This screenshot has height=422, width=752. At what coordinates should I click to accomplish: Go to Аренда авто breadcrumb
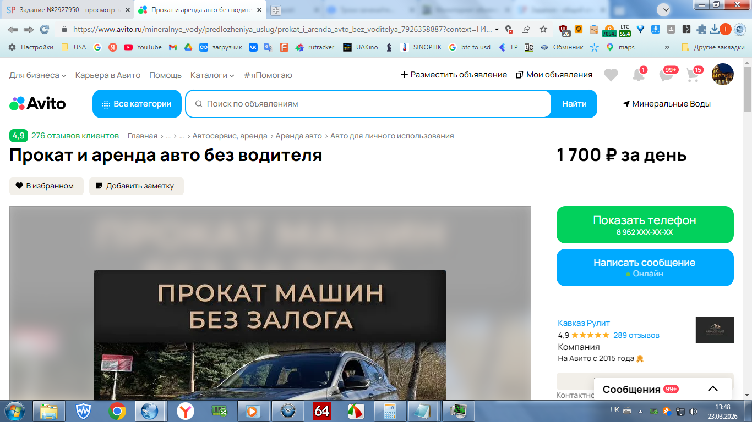299,136
